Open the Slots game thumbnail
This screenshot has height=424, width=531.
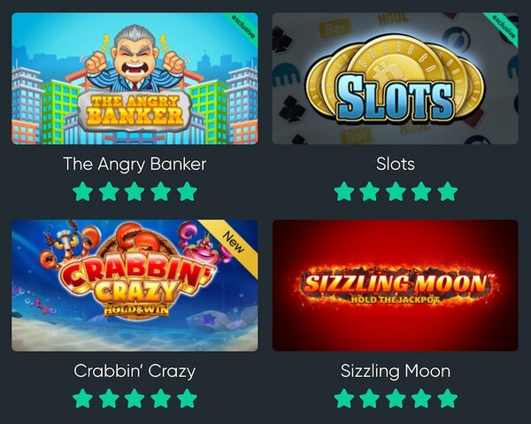click(396, 79)
